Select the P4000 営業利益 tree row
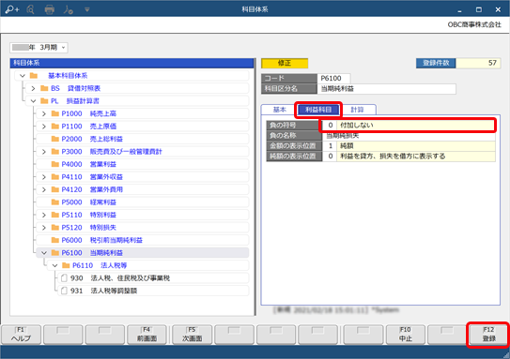The height and width of the screenshot is (359, 510). coord(143,164)
